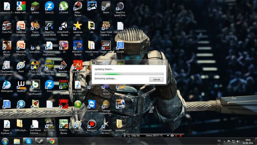The width and height of the screenshot is (257, 145).
Task: Select the Zona (2) desktop icon
Action: 49,8
